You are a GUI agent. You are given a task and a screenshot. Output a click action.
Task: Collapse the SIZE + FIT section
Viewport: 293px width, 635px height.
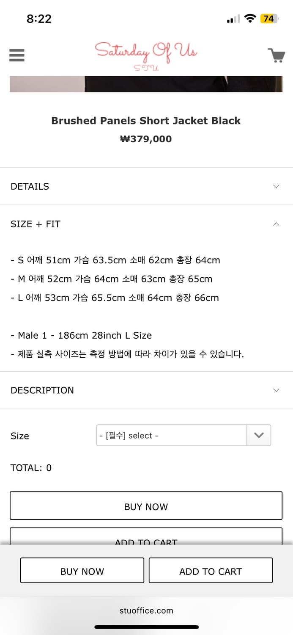click(146, 224)
